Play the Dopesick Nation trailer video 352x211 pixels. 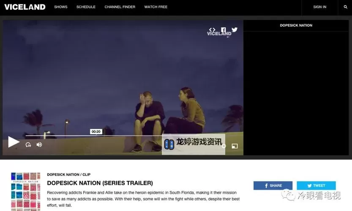(14, 142)
